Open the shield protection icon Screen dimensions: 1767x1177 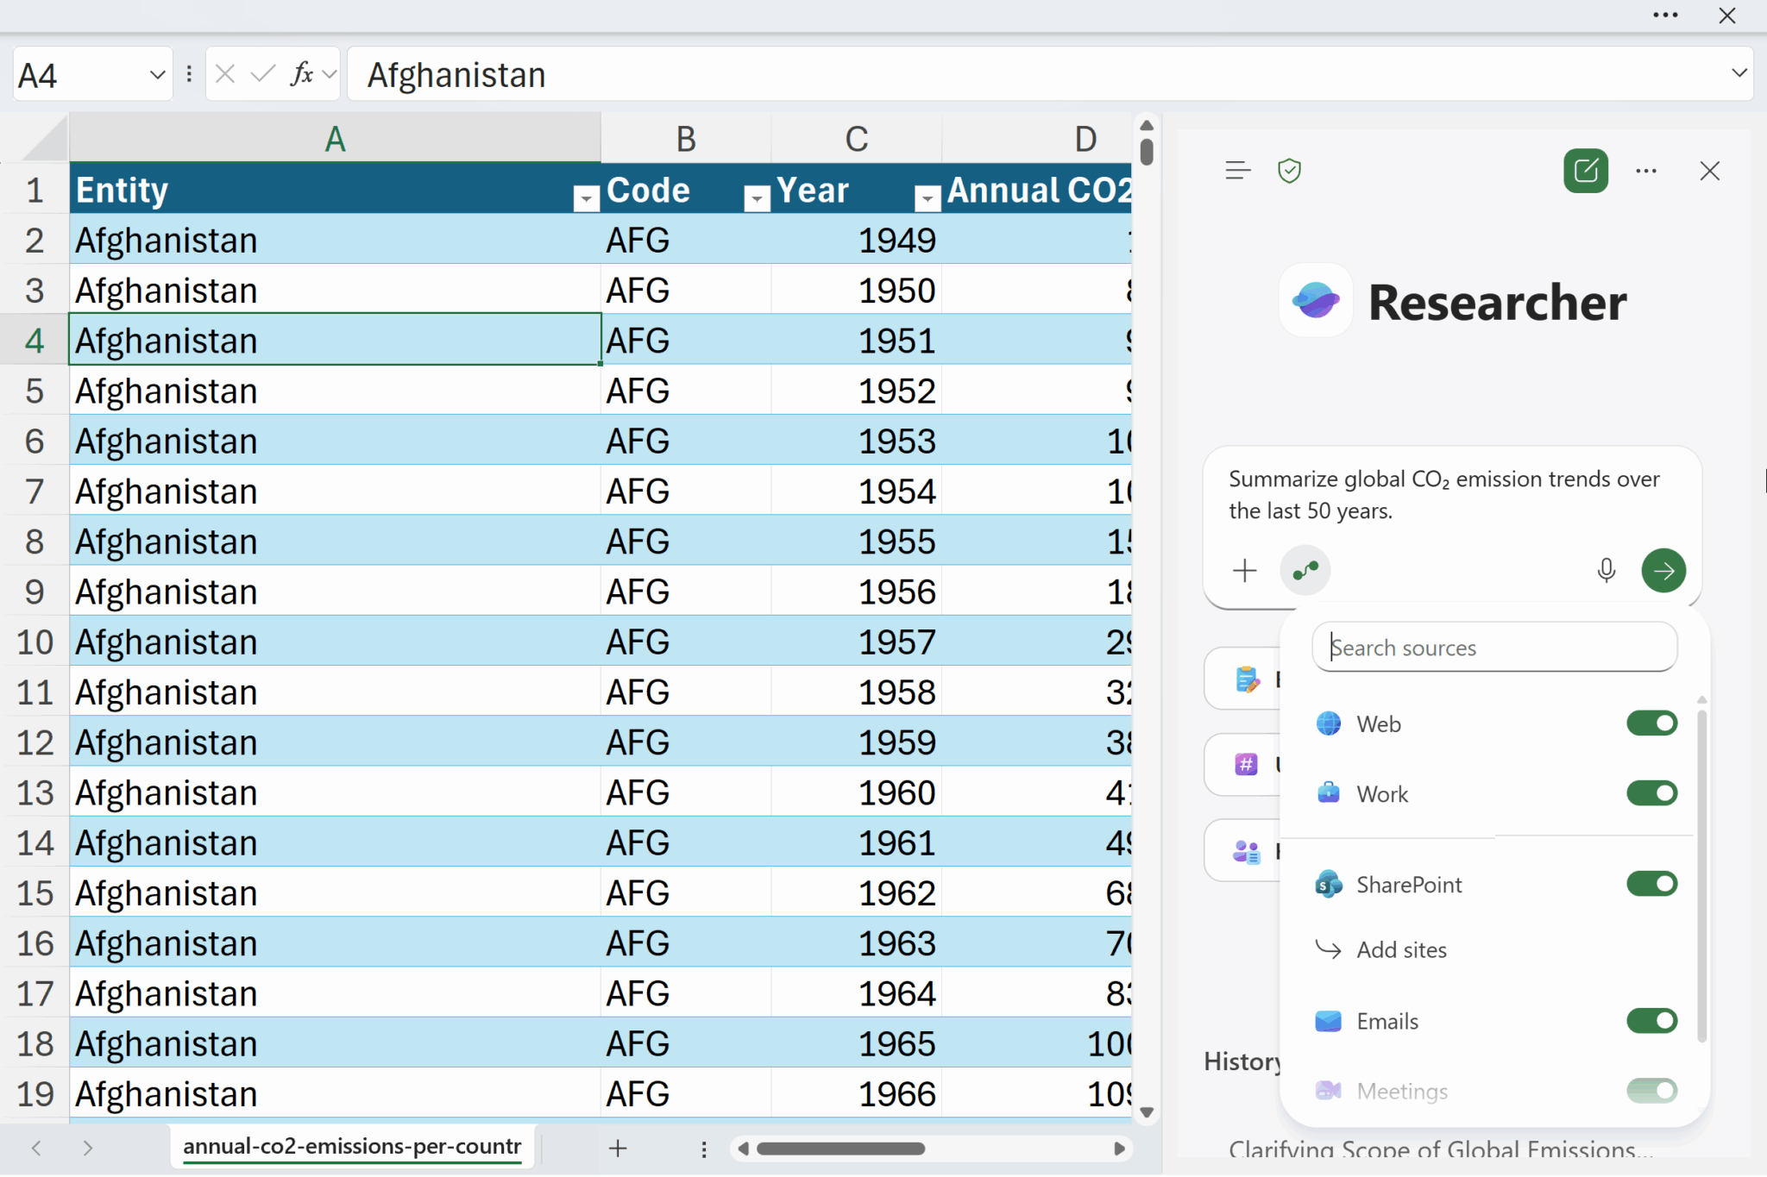pyautogui.click(x=1289, y=171)
